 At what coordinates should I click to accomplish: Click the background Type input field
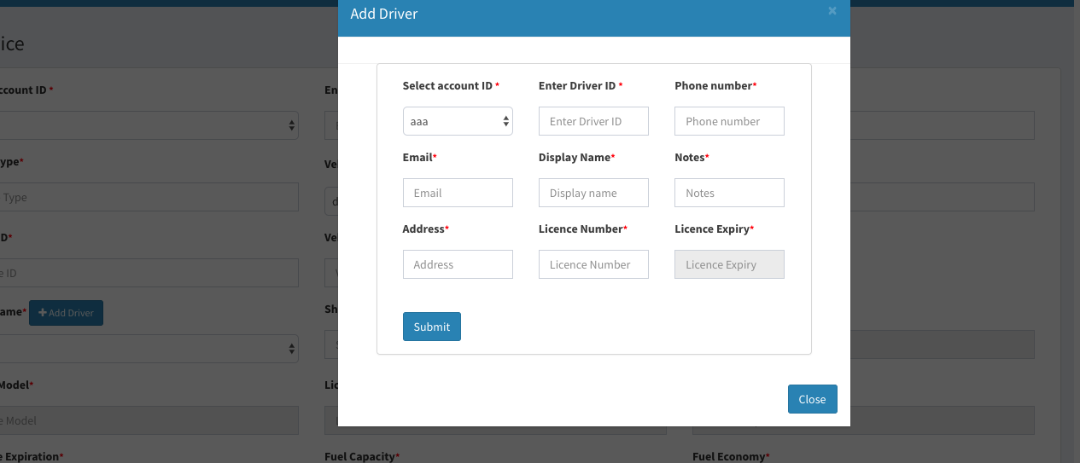pos(149,197)
